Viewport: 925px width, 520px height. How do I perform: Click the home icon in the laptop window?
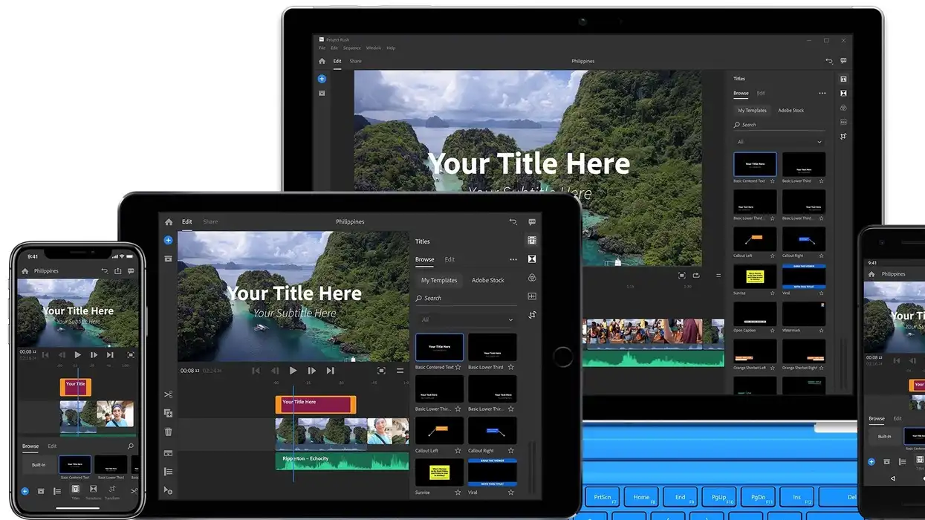[x=322, y=61]
